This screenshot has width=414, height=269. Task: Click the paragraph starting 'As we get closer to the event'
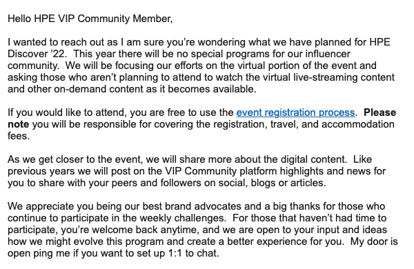pyautogui.click(x=197, y=171)
